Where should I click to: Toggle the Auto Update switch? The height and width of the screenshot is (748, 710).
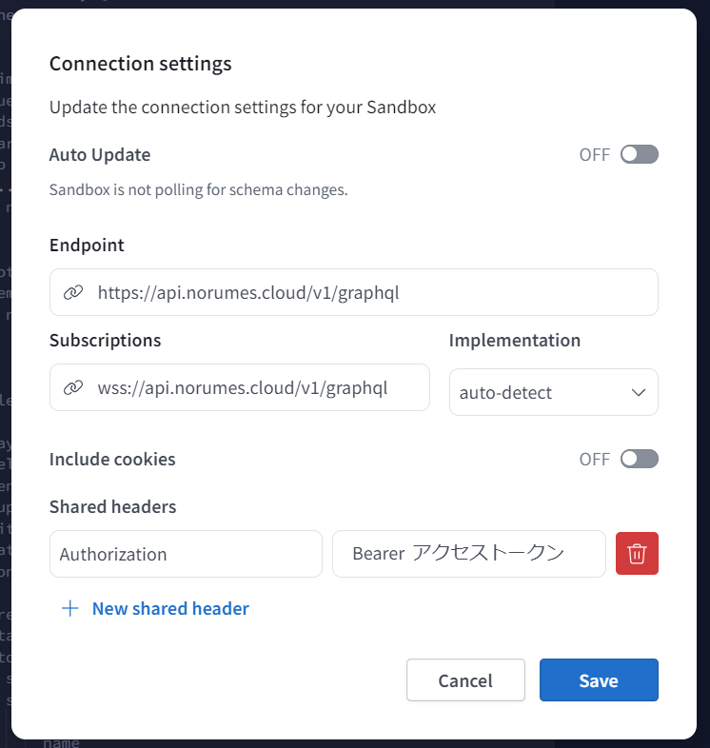tap(639, 154)
